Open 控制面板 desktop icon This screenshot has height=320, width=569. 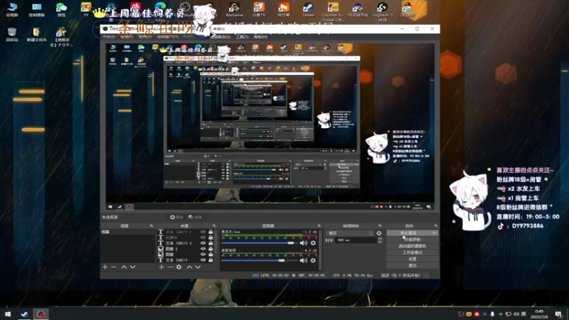(37, 10)
